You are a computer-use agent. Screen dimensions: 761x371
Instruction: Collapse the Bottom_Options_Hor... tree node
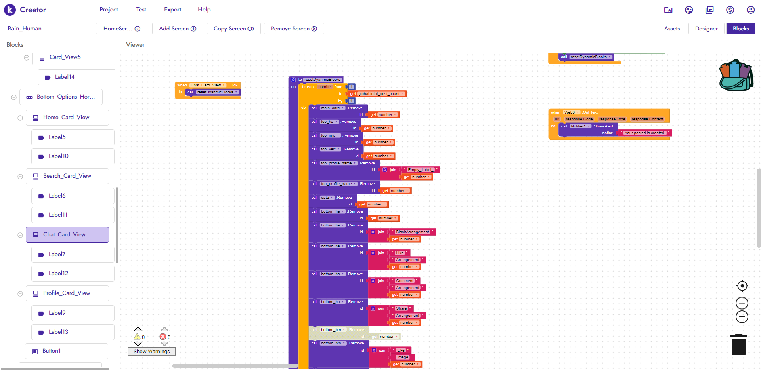pyautogui.click(x=14, y=97)
